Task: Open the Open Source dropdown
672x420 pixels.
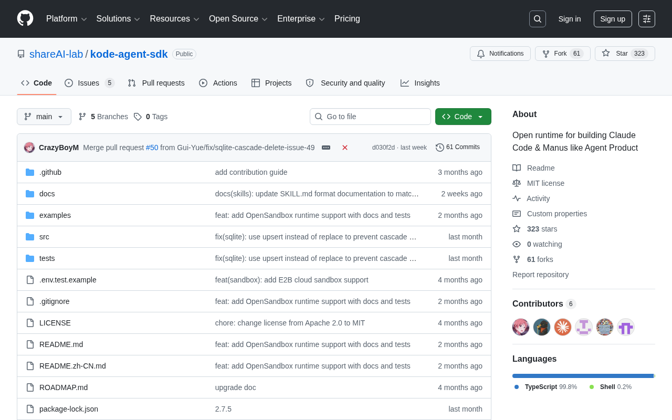Action: (238, 19)
